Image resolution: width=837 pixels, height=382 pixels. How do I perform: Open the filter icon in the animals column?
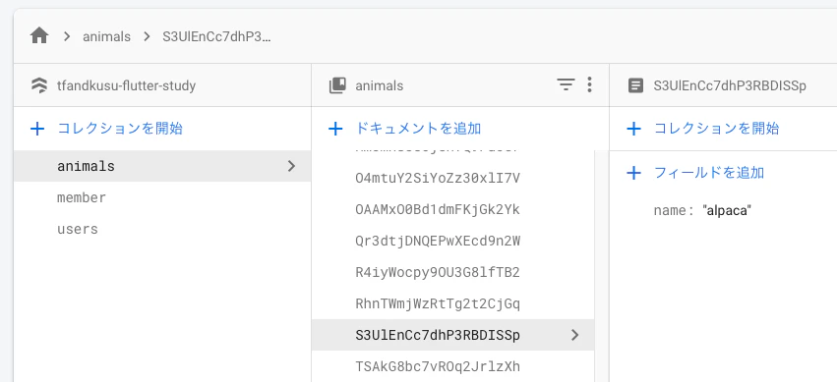coord(566,84)
